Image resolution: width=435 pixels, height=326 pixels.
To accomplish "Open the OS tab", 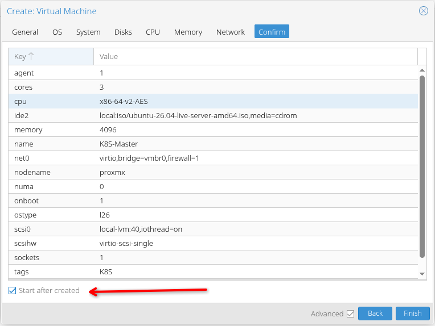I will pyautogui.click(x=57, y=32).
